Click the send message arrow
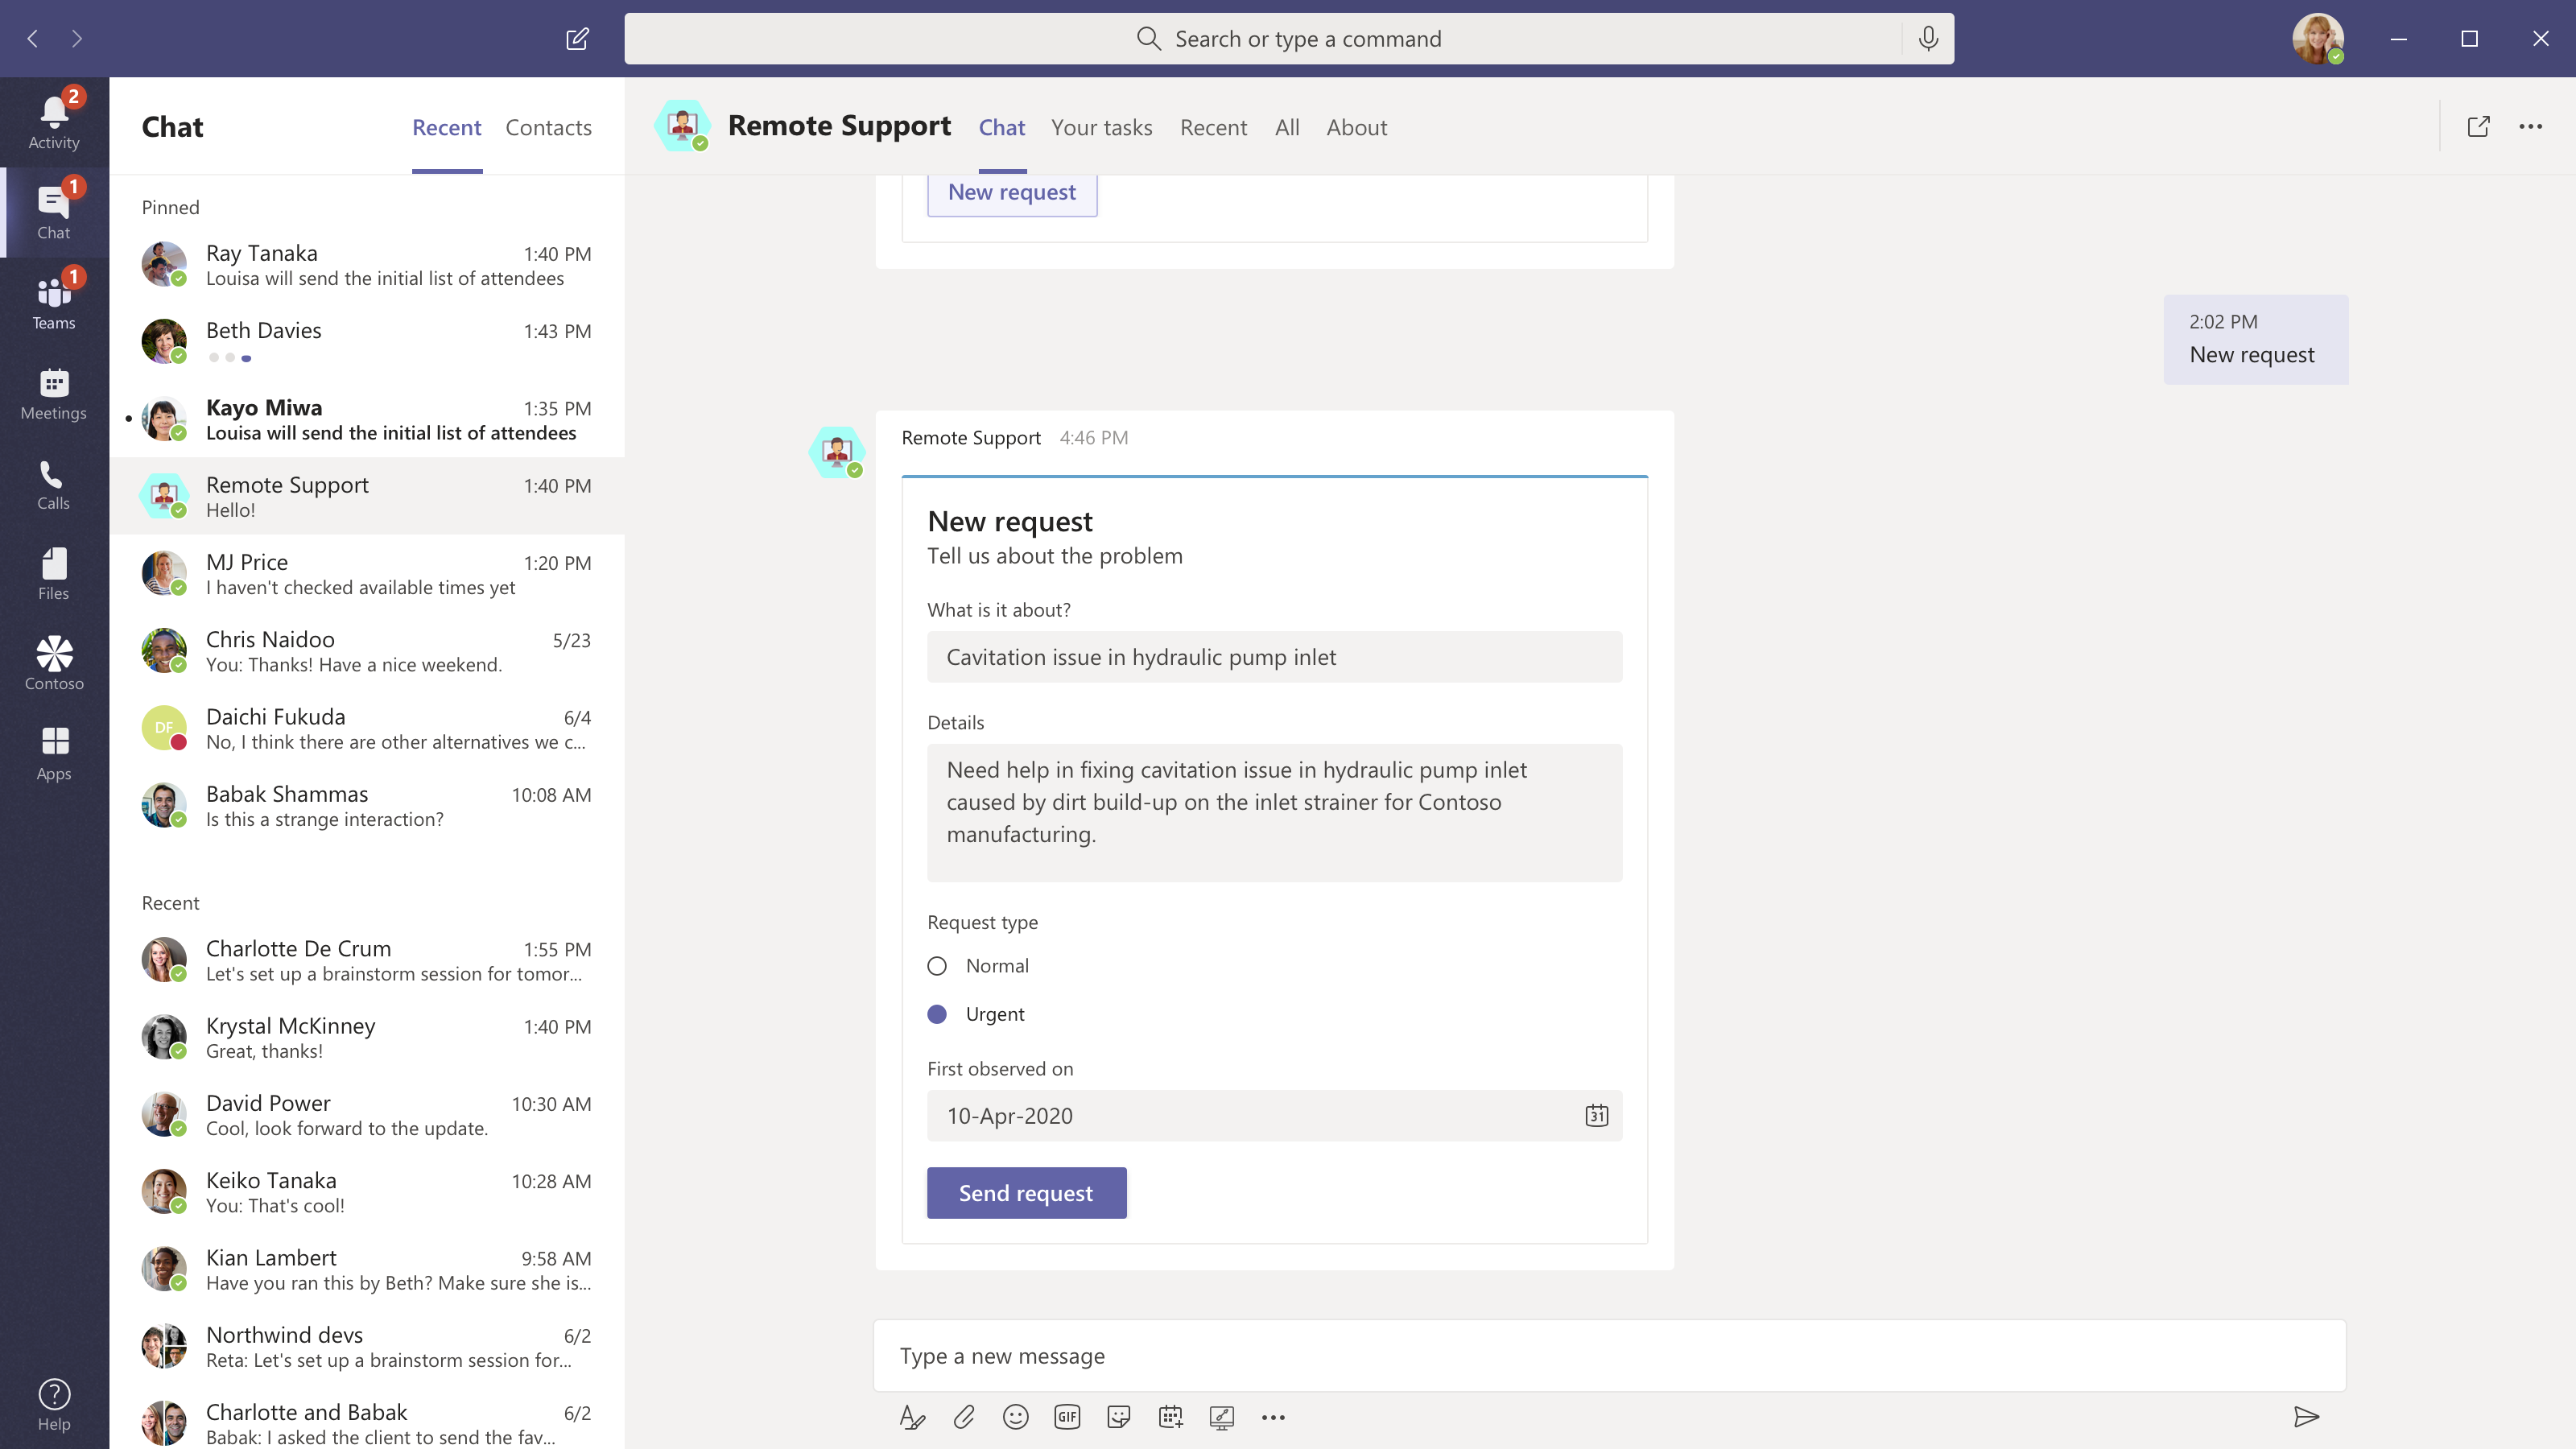The width and height of the screenshot is (2576, 1449). point(2306,1417)
